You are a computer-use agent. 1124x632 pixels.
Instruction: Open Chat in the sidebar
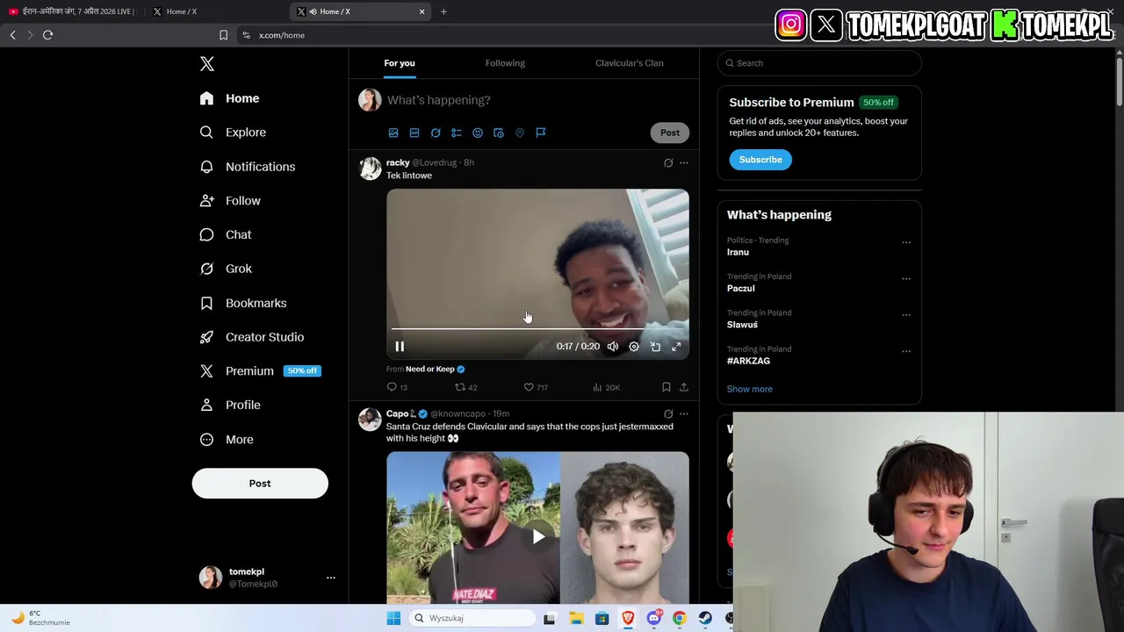pos(226,235)
